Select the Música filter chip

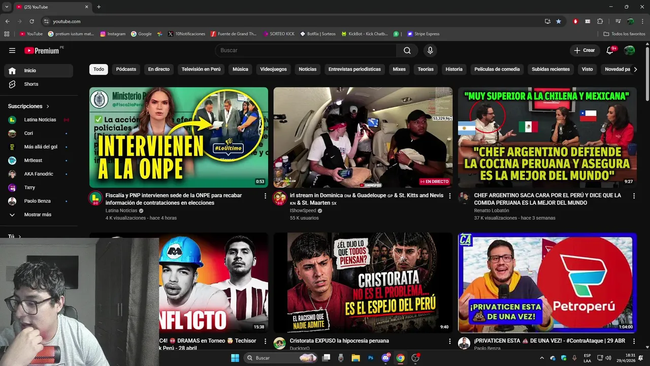(241, 69)
